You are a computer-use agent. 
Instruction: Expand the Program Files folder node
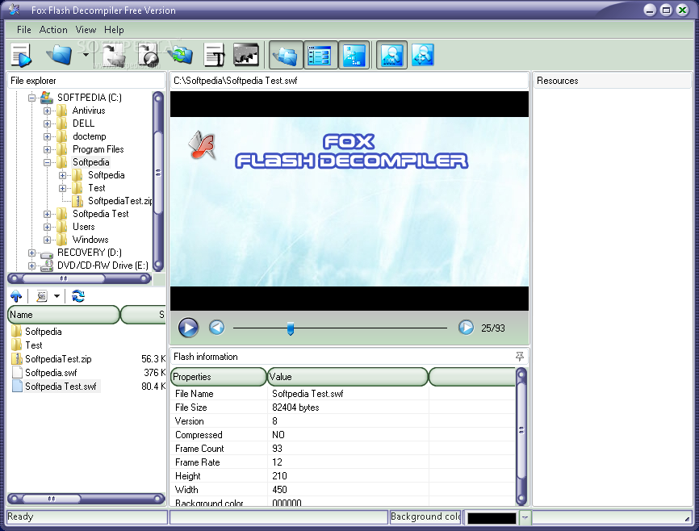pyautogui.click(x=47, y=149)
